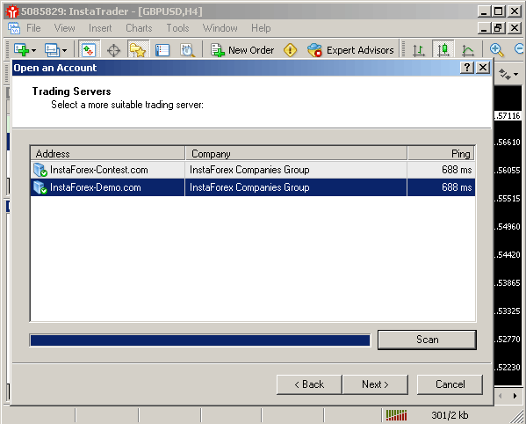Click the 688 ms ping of Contest server
The width and height of the screenshot is (526, 424).
[457, 170]
